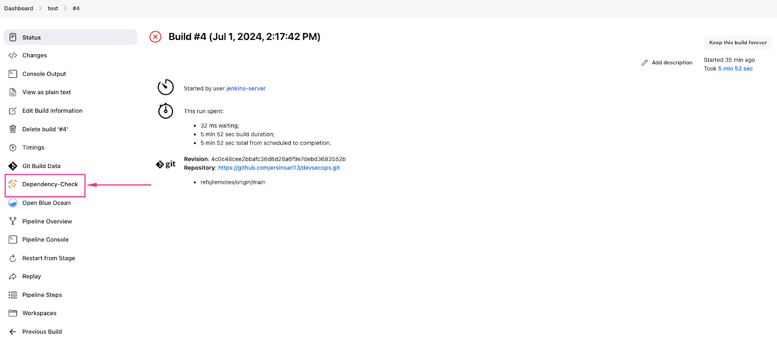Open View as plain text
The width and height of the screenshot is (777, 354).
coord(47,92)
